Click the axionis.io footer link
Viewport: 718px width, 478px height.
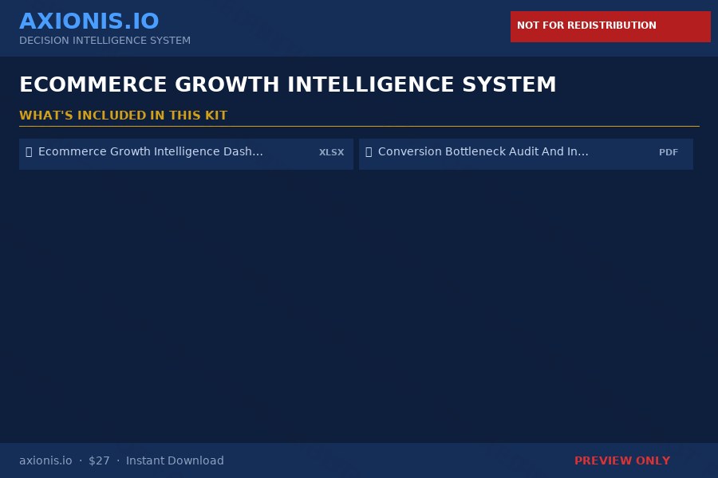tap(45, 460)
